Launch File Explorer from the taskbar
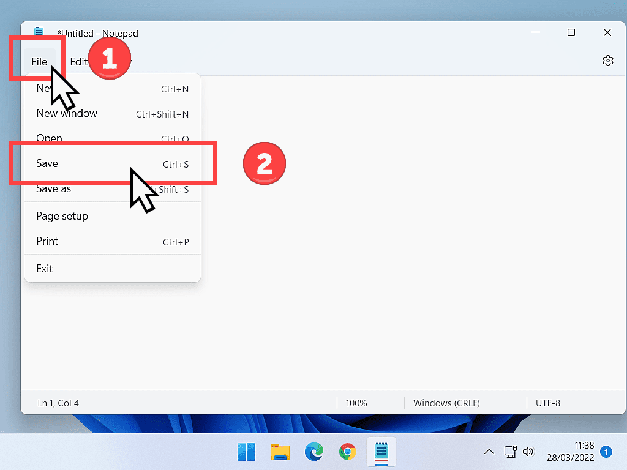 click(x=280, y=452)
